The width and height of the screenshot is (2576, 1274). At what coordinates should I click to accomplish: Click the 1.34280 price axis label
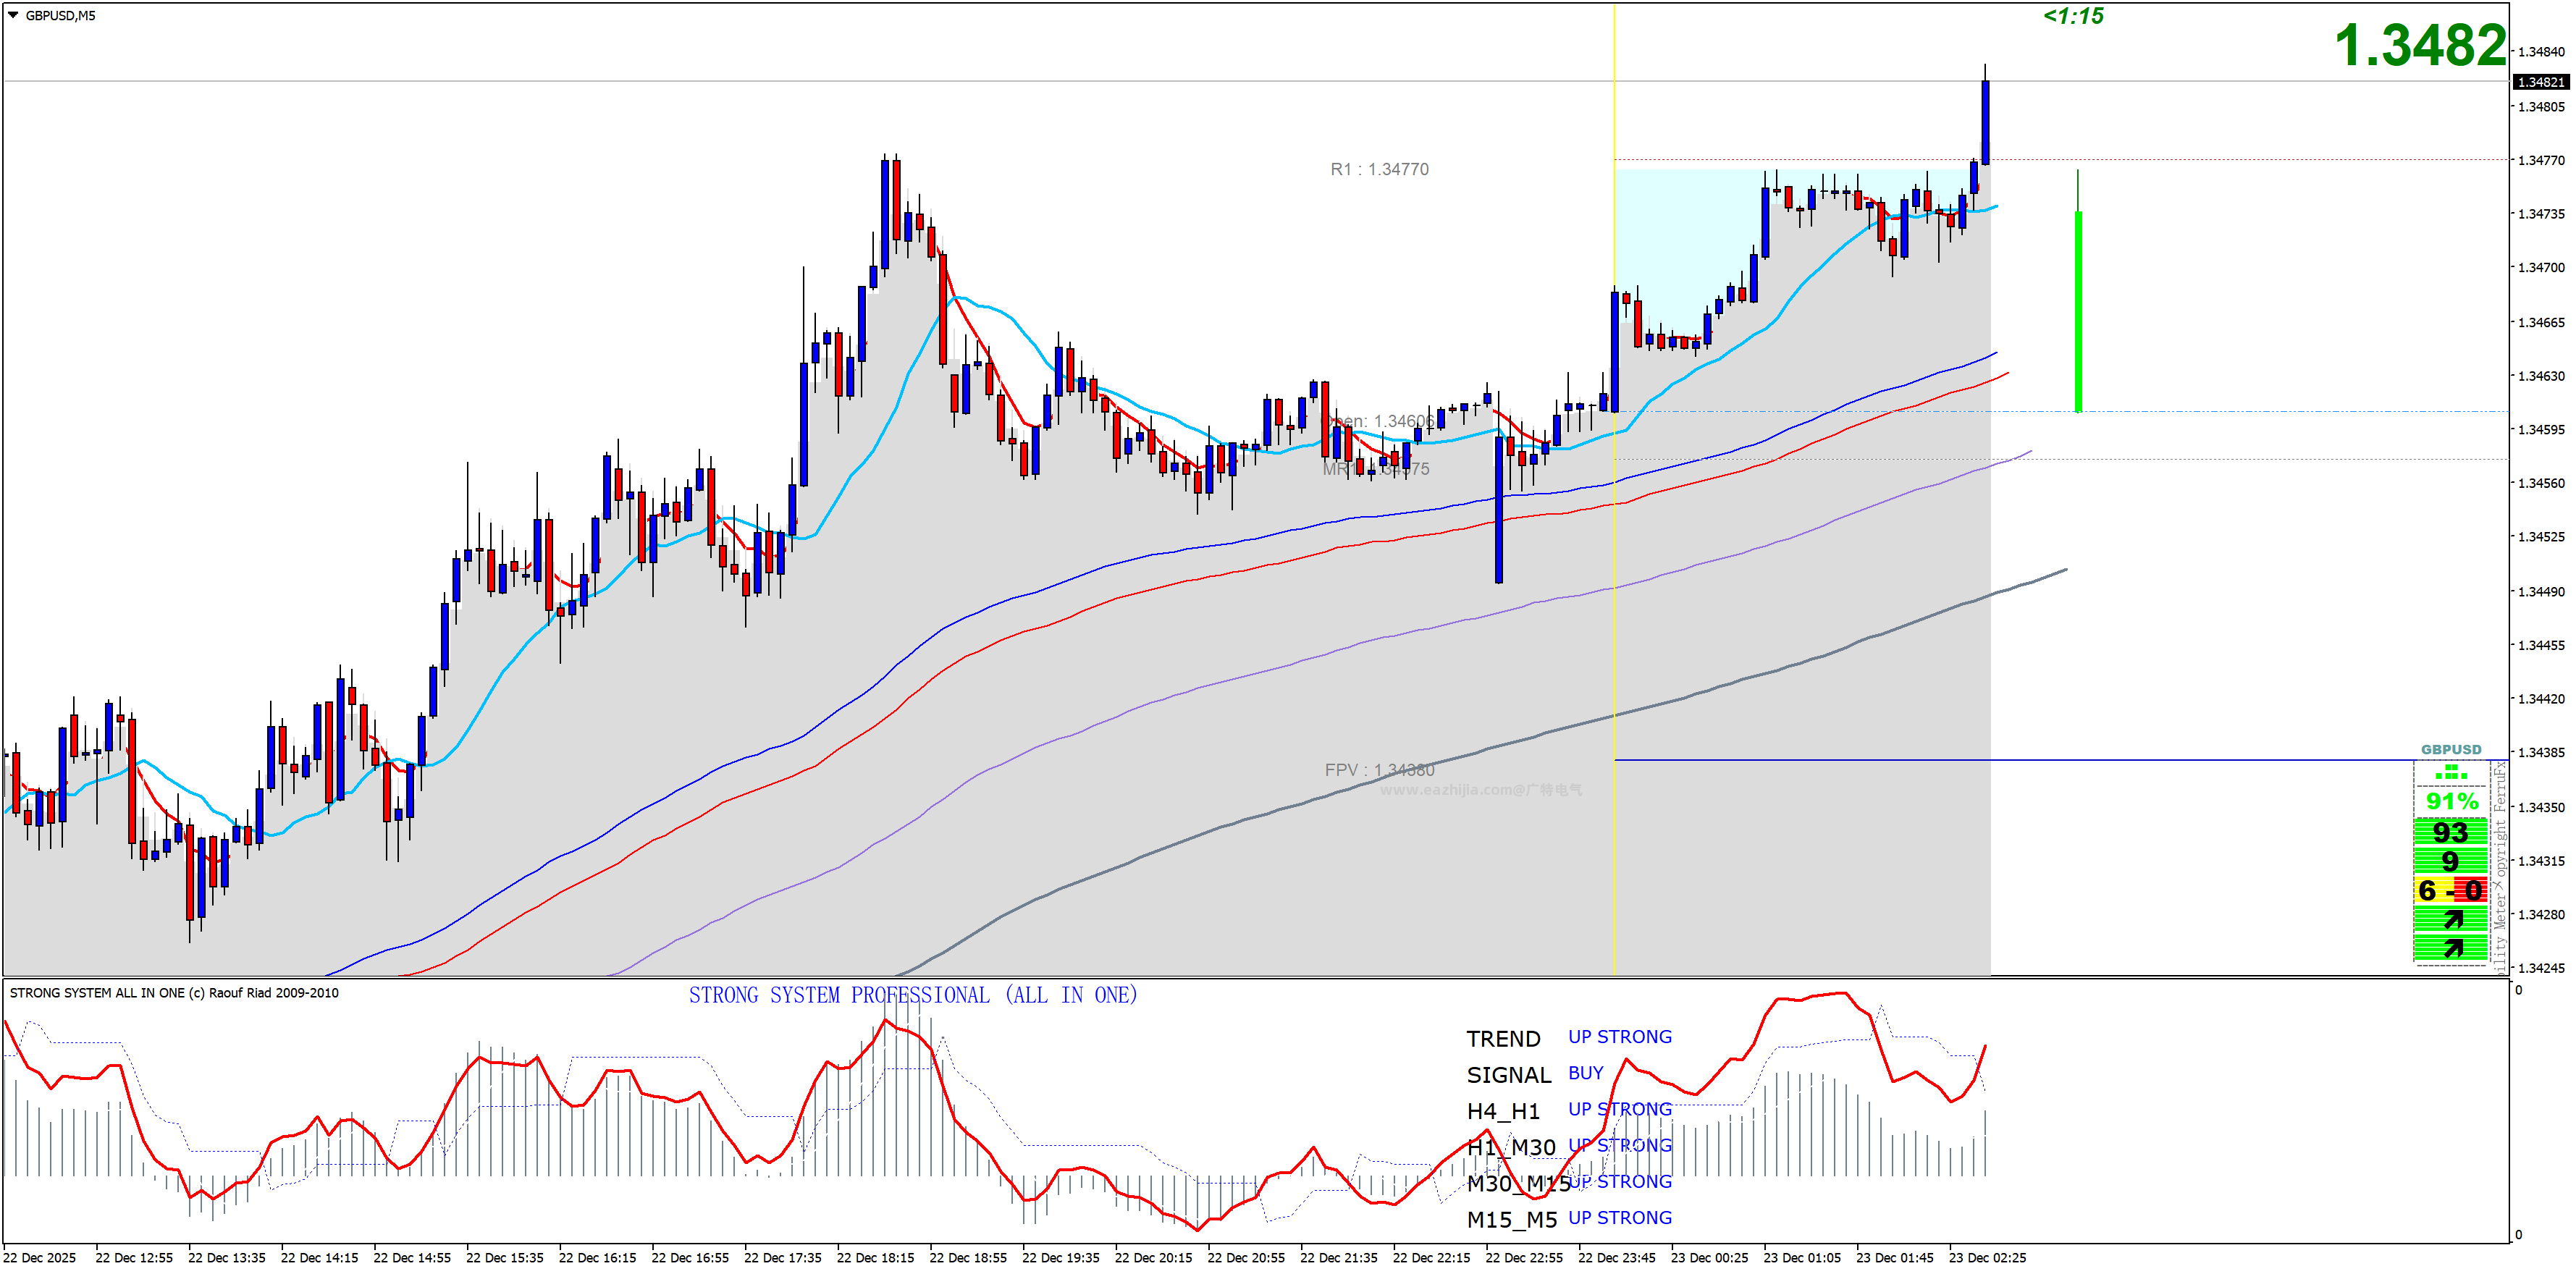2541,915
